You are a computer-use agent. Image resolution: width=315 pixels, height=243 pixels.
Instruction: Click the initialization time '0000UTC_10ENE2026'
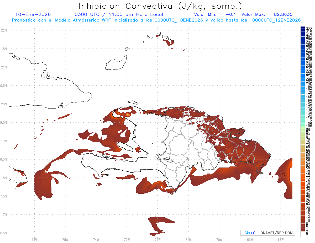pyautogui.click(x=178, y=20)
